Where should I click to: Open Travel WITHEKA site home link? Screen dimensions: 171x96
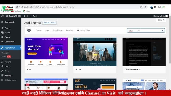[14, 16]
